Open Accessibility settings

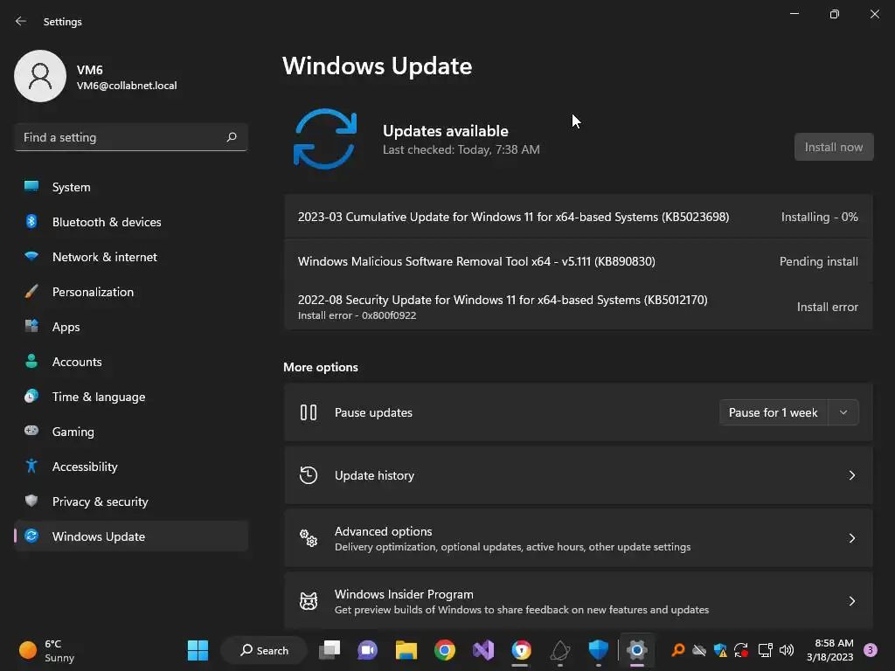(131, 467)
